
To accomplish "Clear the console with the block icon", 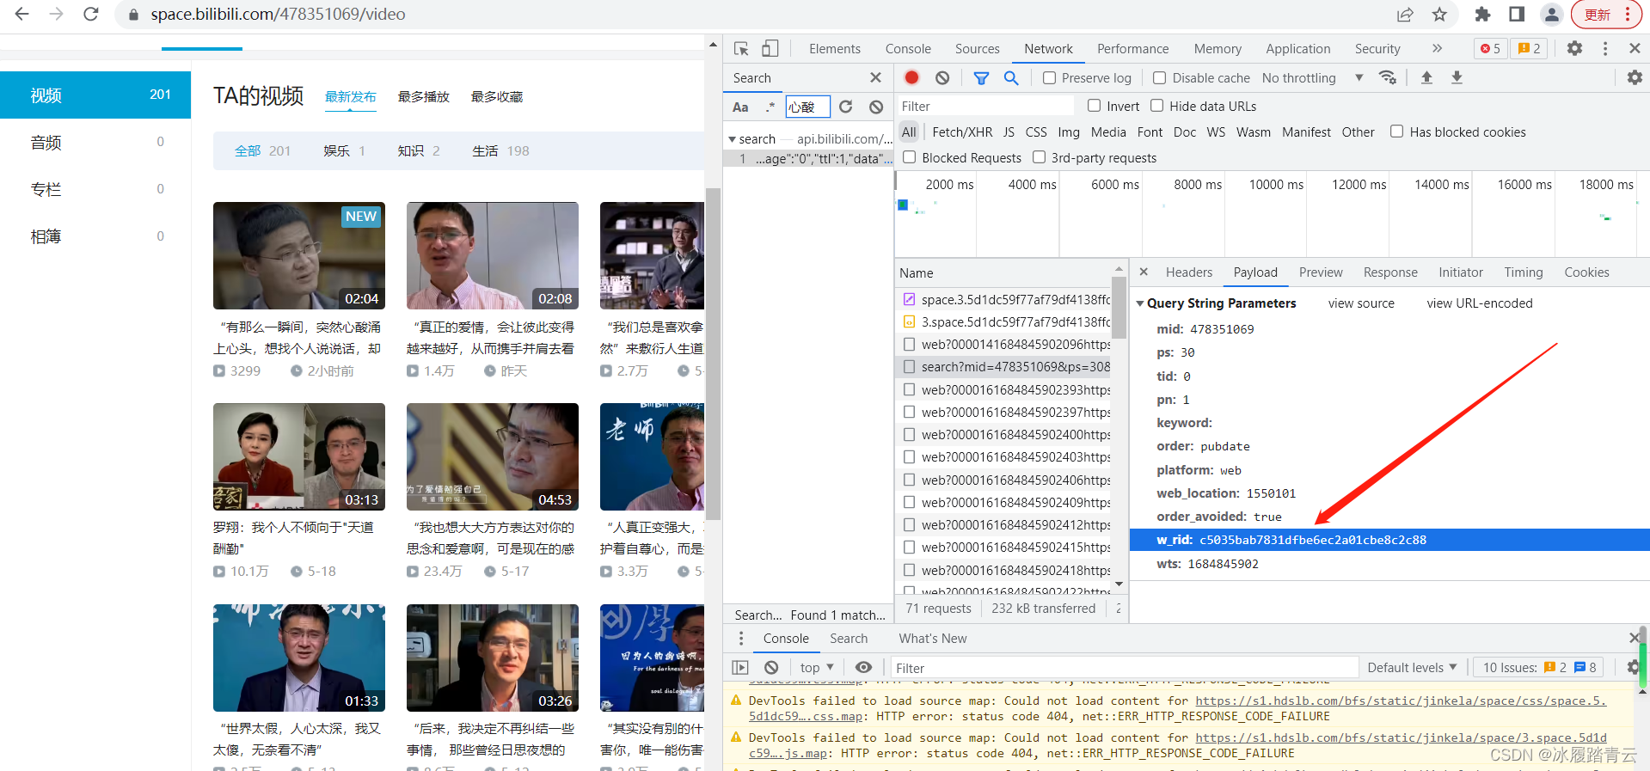I will click(771, 667).
